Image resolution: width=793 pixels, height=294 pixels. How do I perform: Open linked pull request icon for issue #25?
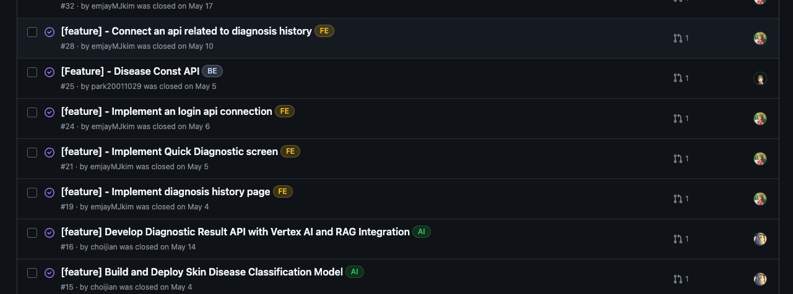tap(680, 78)
